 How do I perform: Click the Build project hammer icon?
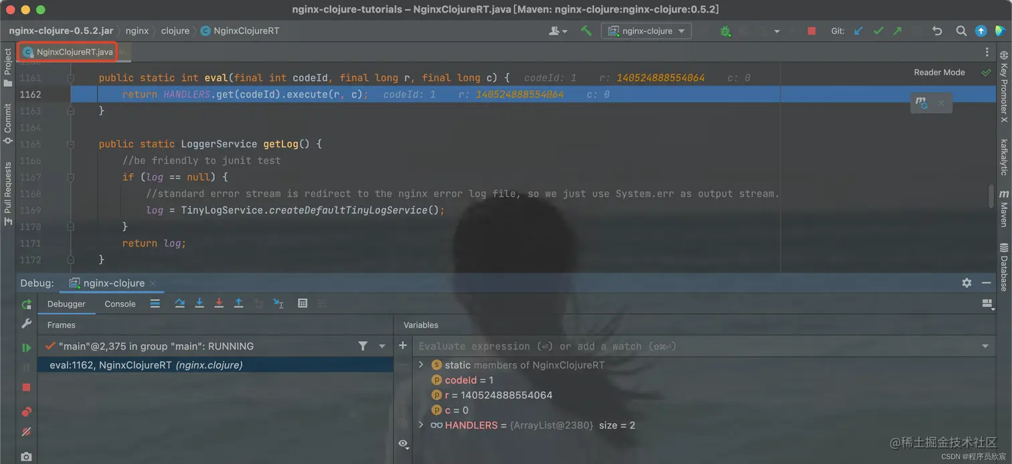tap(586, 31)
